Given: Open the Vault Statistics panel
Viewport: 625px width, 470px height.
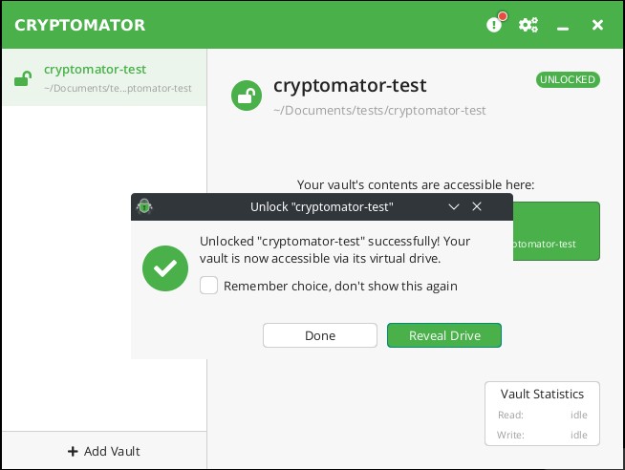Looking at the screenshot, I should point(542,414).
